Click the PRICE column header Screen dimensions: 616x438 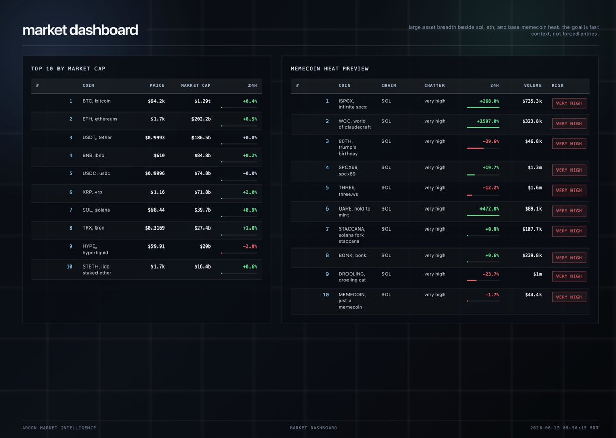(x=157, y=86)
